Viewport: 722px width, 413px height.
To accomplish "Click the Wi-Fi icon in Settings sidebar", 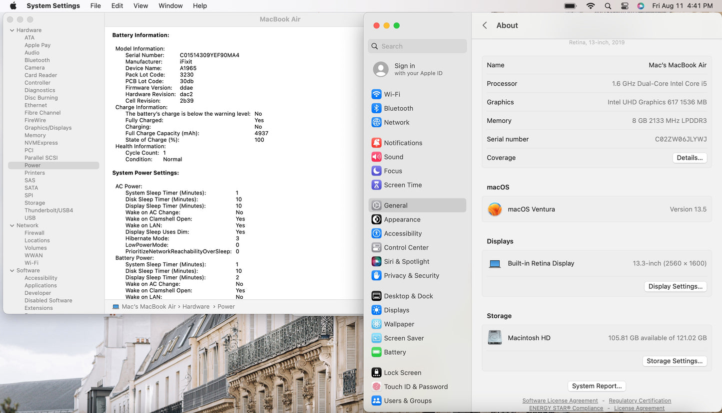I will pos(376,94).
